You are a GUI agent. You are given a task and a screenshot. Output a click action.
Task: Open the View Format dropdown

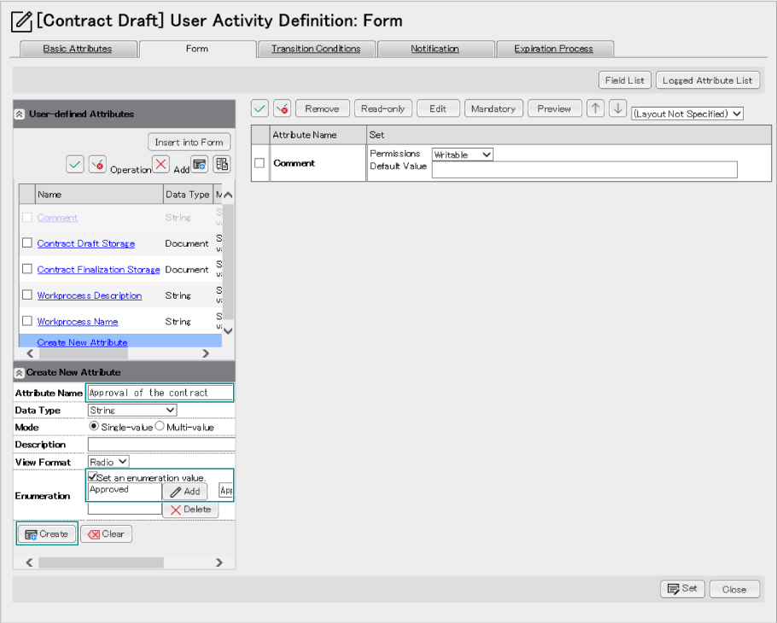(108, 462)
